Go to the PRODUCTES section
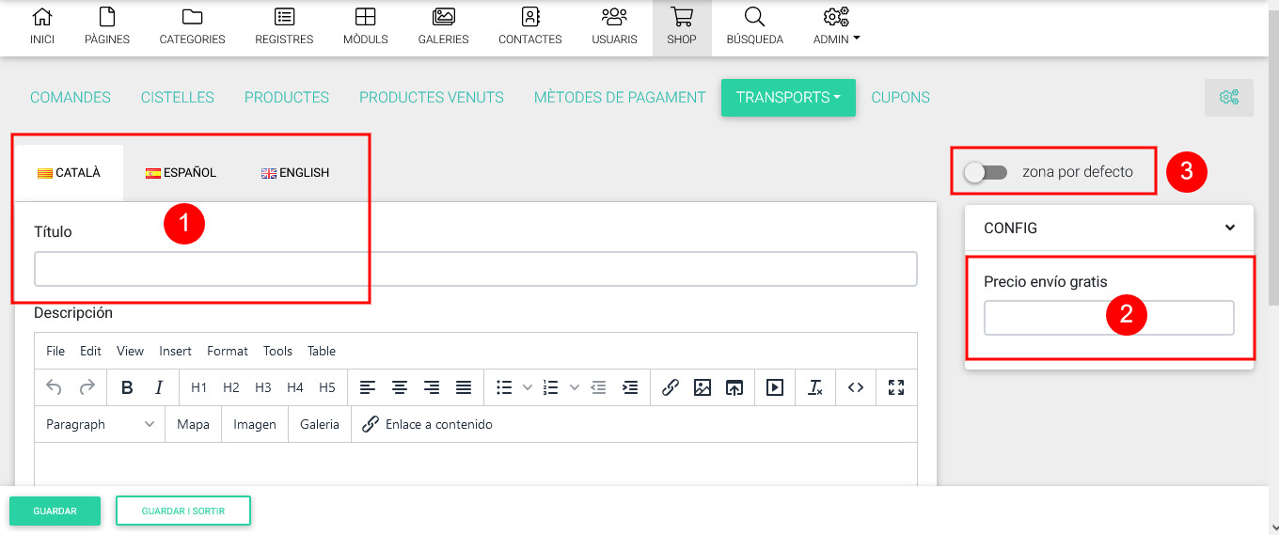The width and height of the screenshot is (1279, 535). tap(286, 98)
